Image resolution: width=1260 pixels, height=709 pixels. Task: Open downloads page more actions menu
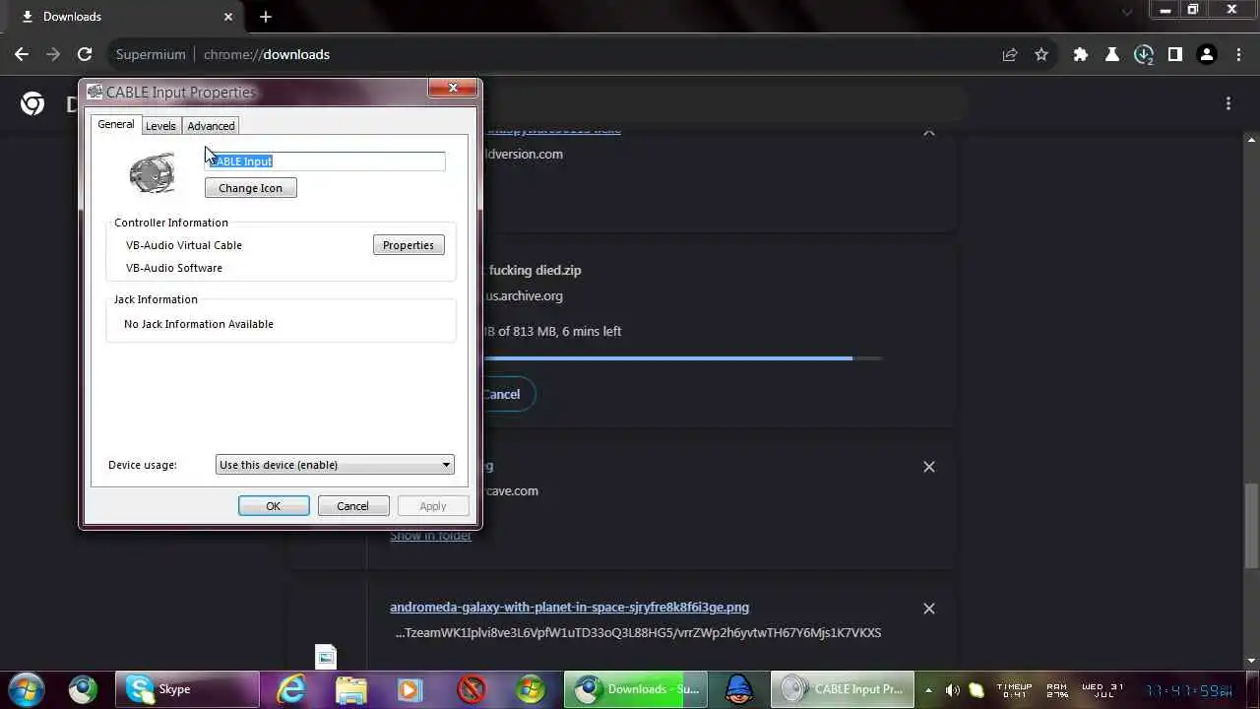click(x=1228, y=103)
